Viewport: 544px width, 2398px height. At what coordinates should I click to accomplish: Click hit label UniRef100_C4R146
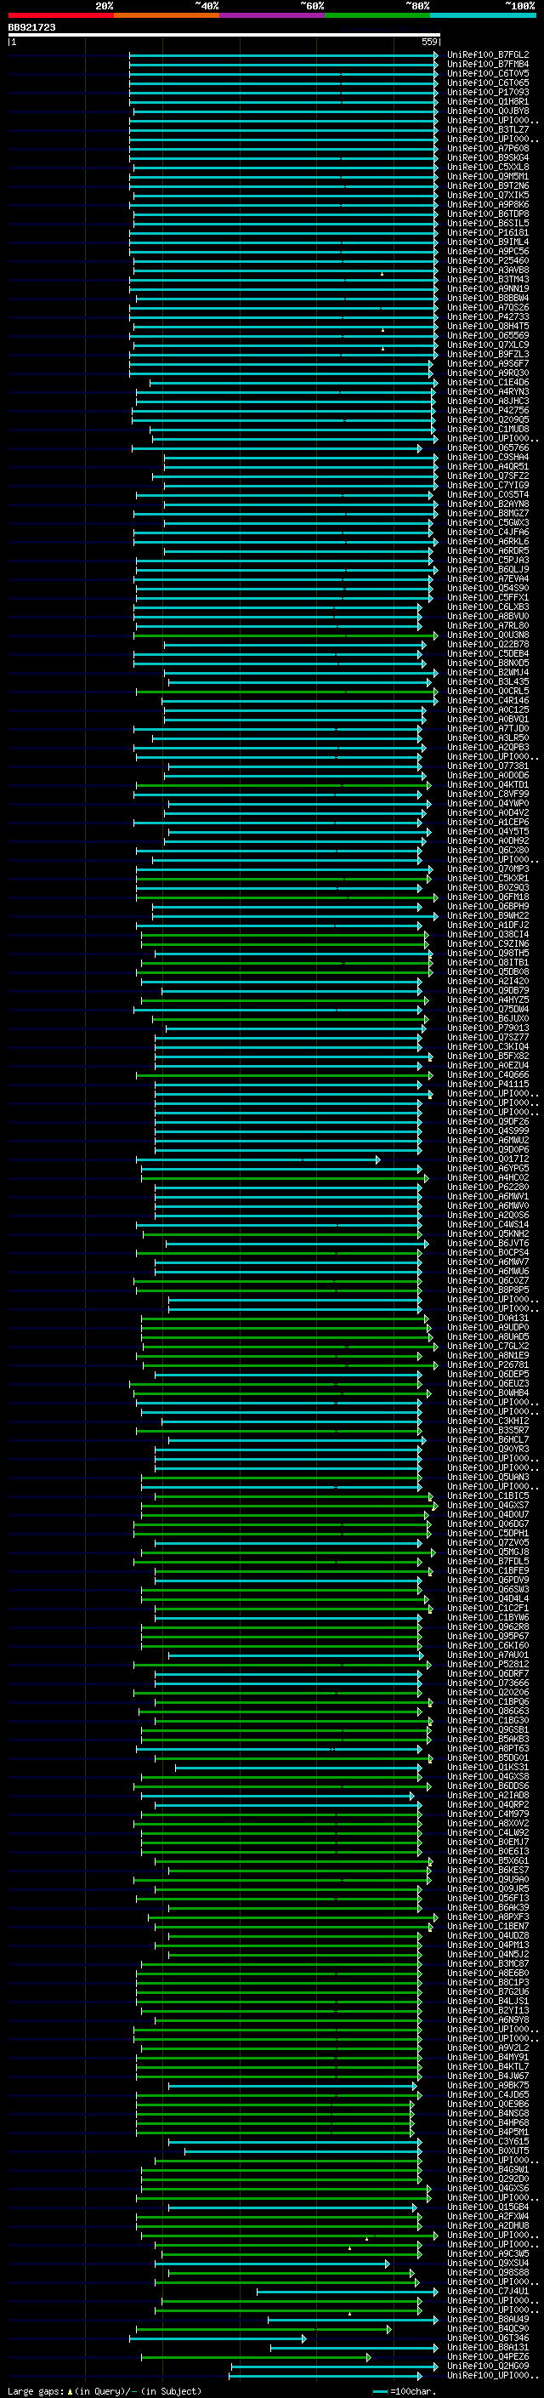[x=488, y=700]
